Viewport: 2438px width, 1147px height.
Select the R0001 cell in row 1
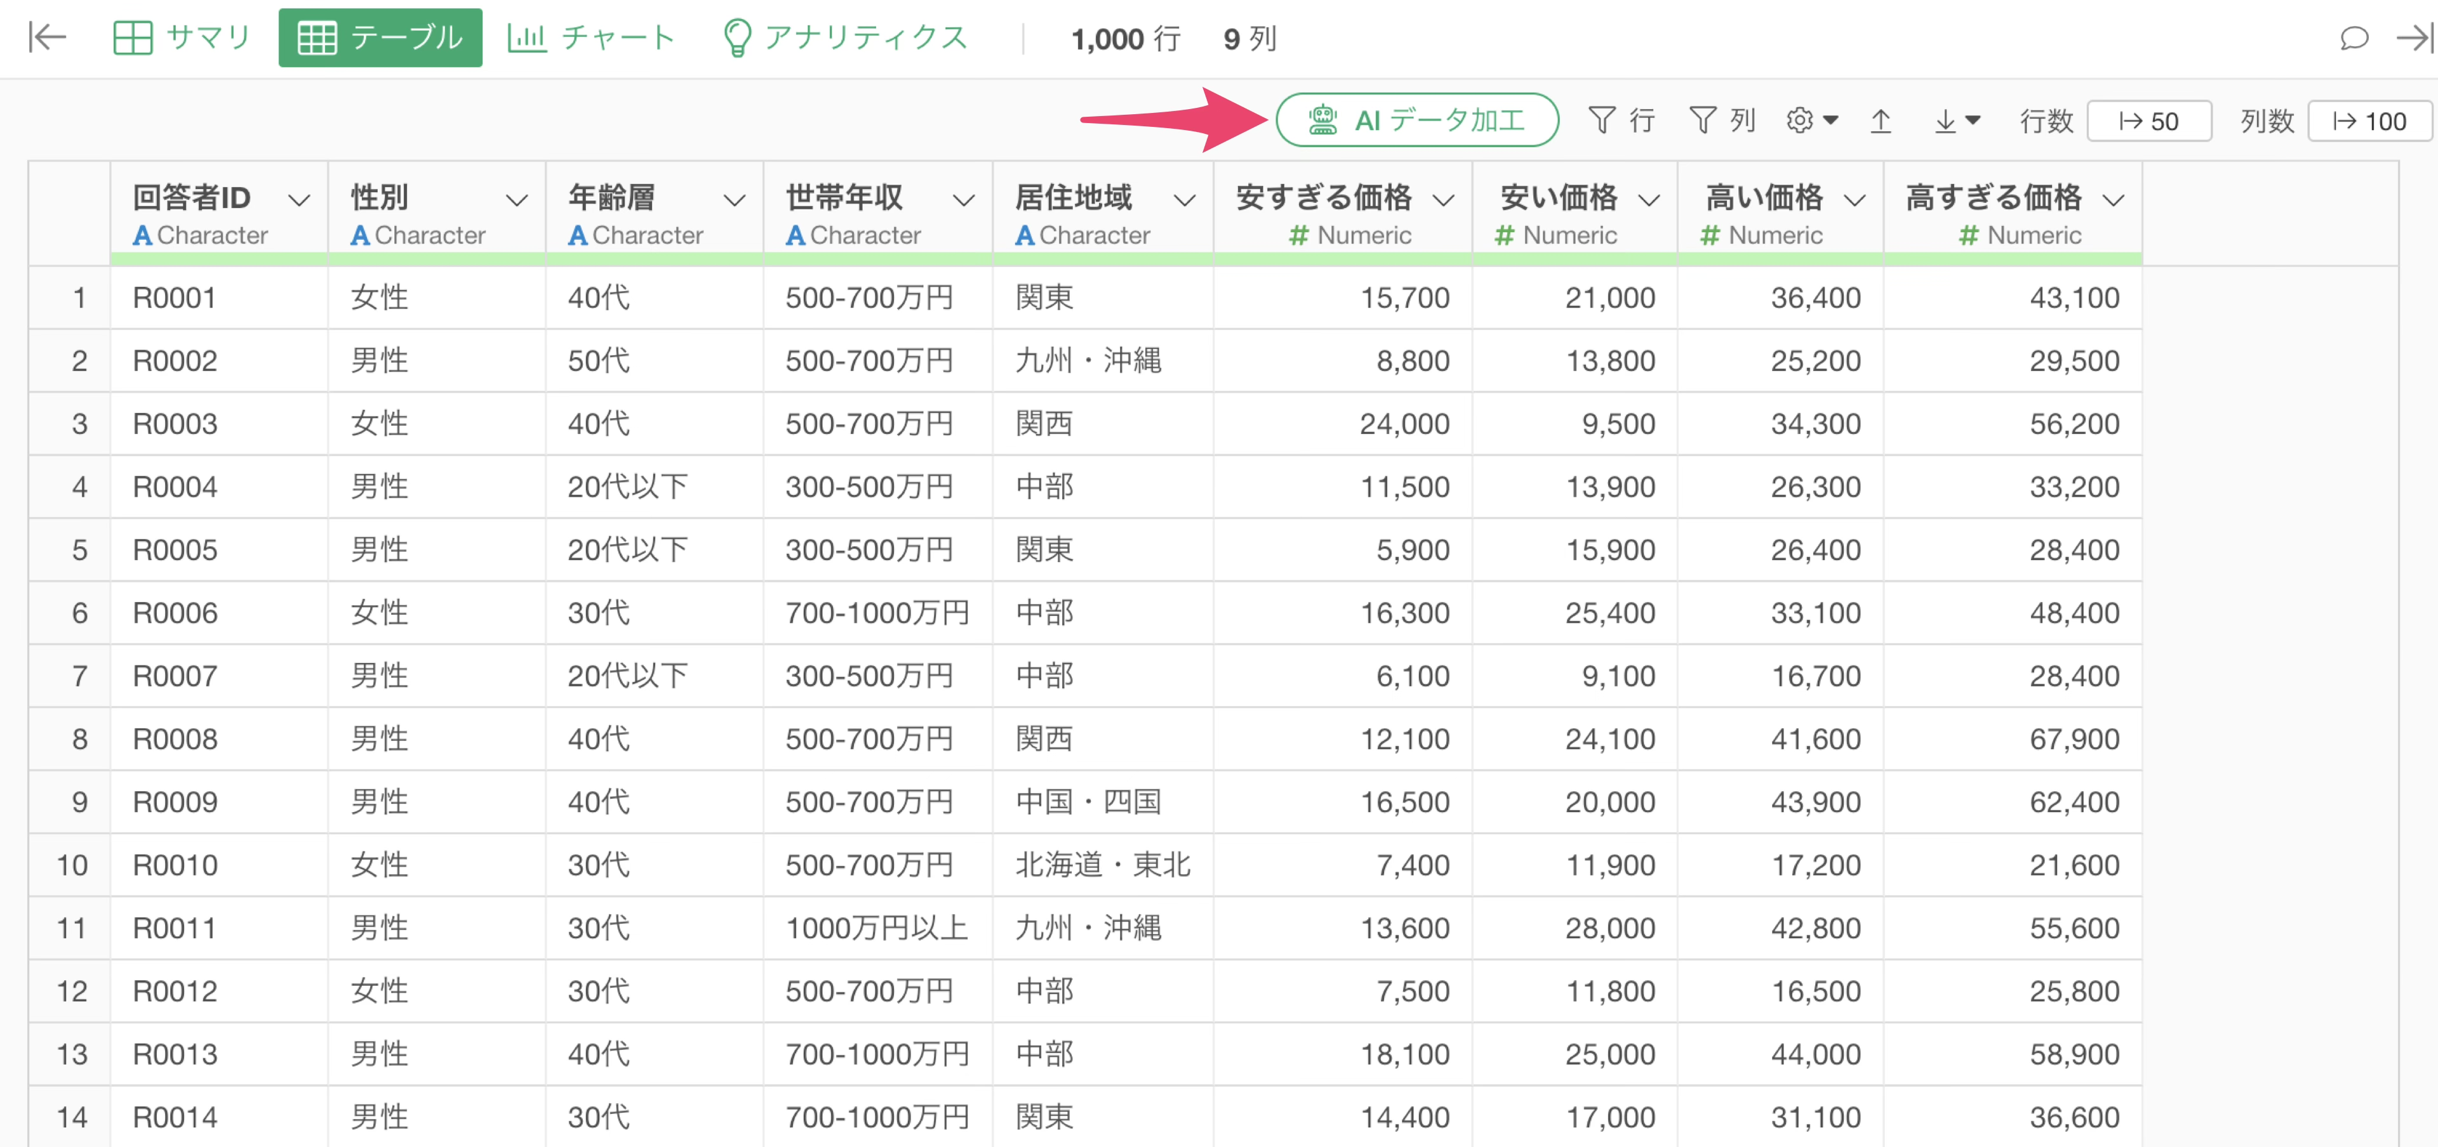tap(175, 298)
